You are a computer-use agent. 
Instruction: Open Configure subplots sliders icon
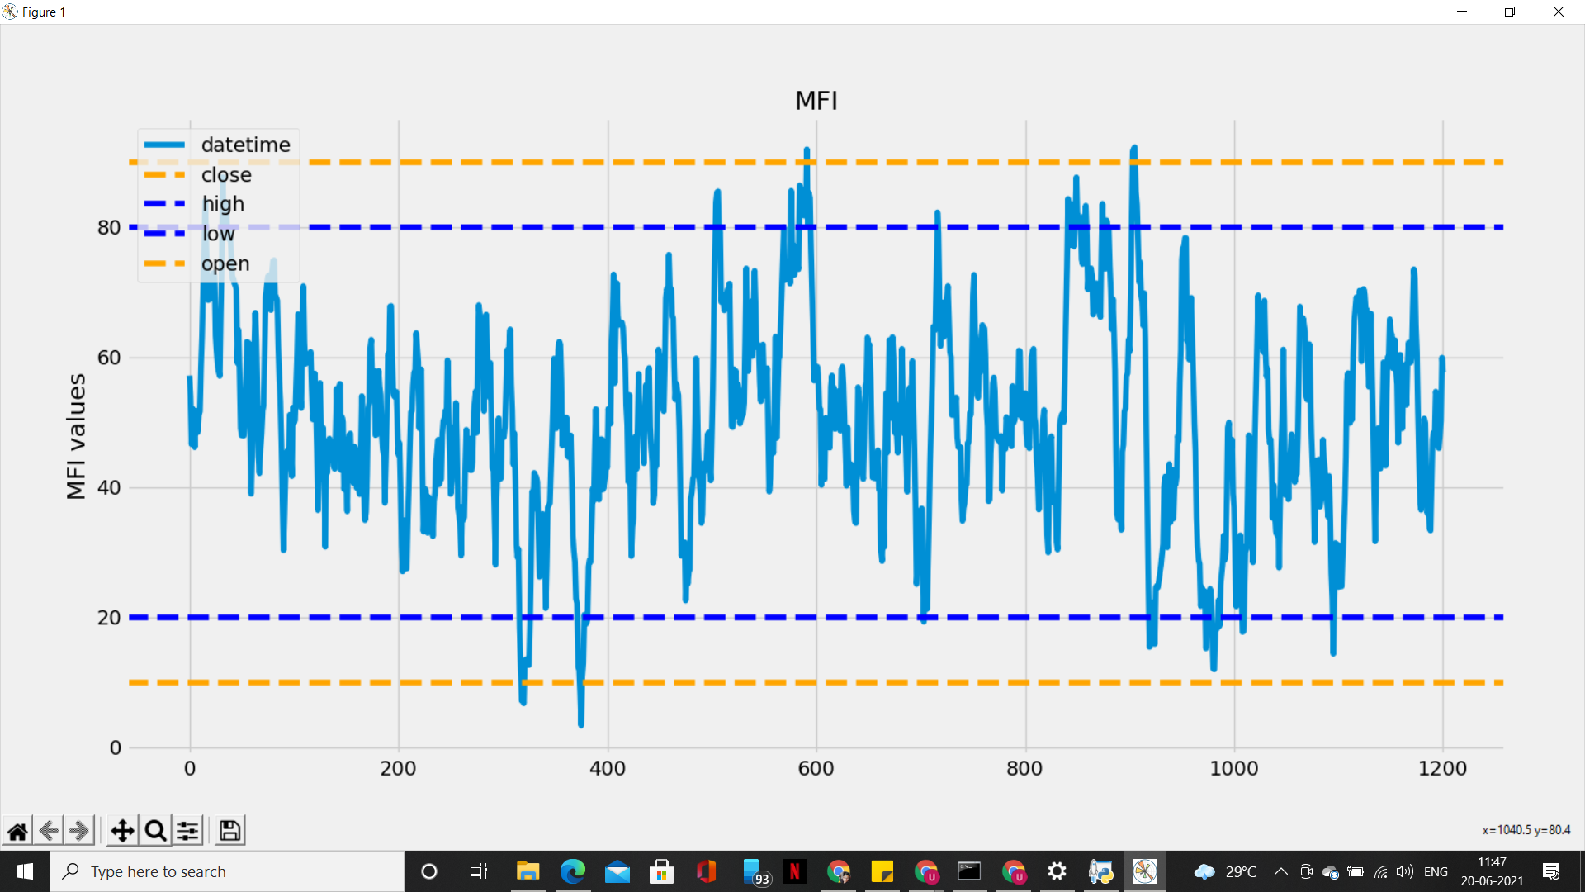click(x=188, y=831)
